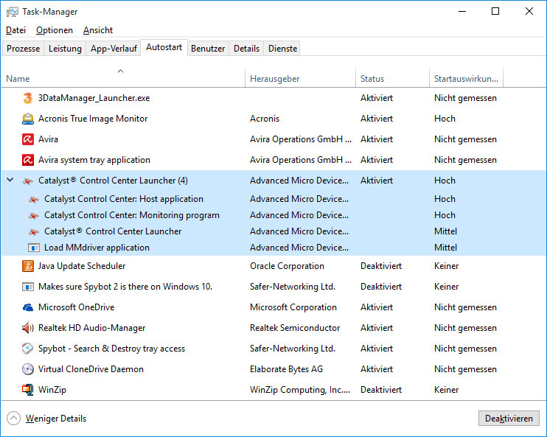Click the Weniger Details link

tap(56, 419)
